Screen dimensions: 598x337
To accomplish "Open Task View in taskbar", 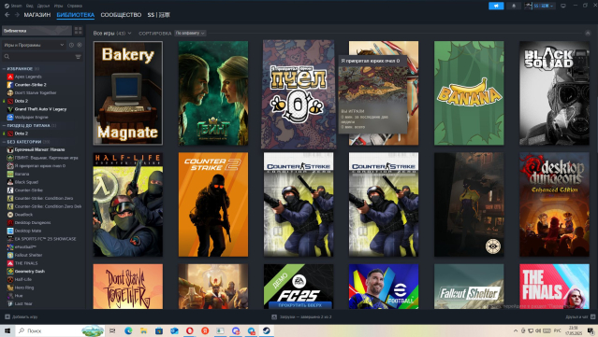I will tap(112, 330).
